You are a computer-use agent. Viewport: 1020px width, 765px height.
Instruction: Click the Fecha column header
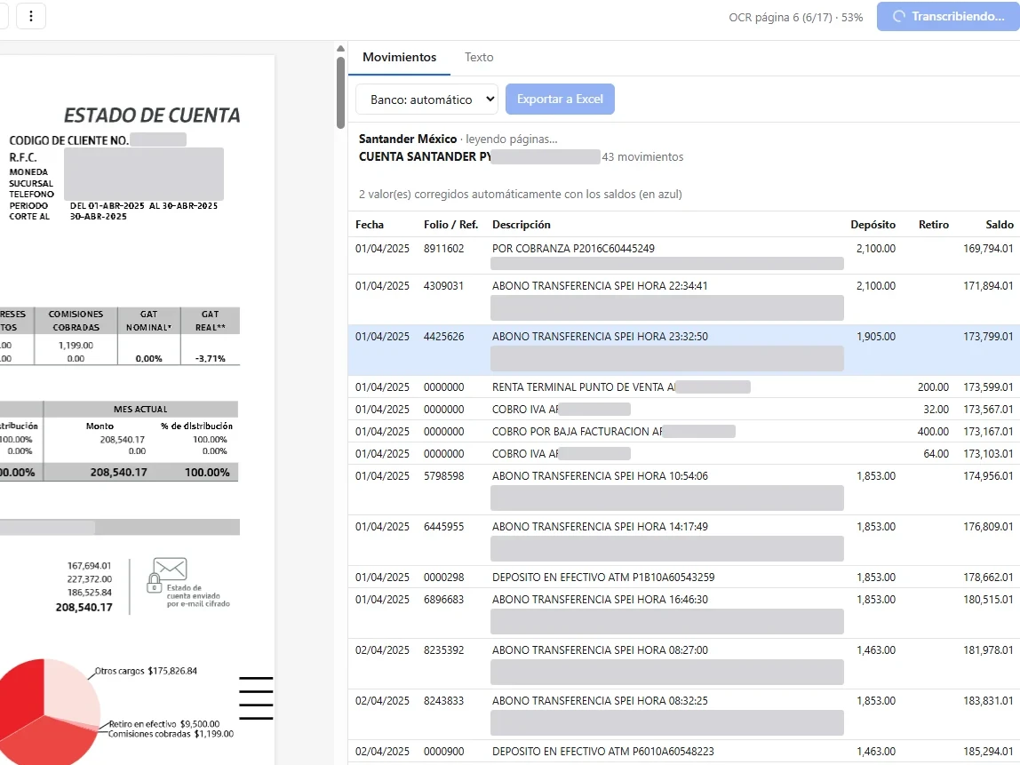tap(370, 225)
